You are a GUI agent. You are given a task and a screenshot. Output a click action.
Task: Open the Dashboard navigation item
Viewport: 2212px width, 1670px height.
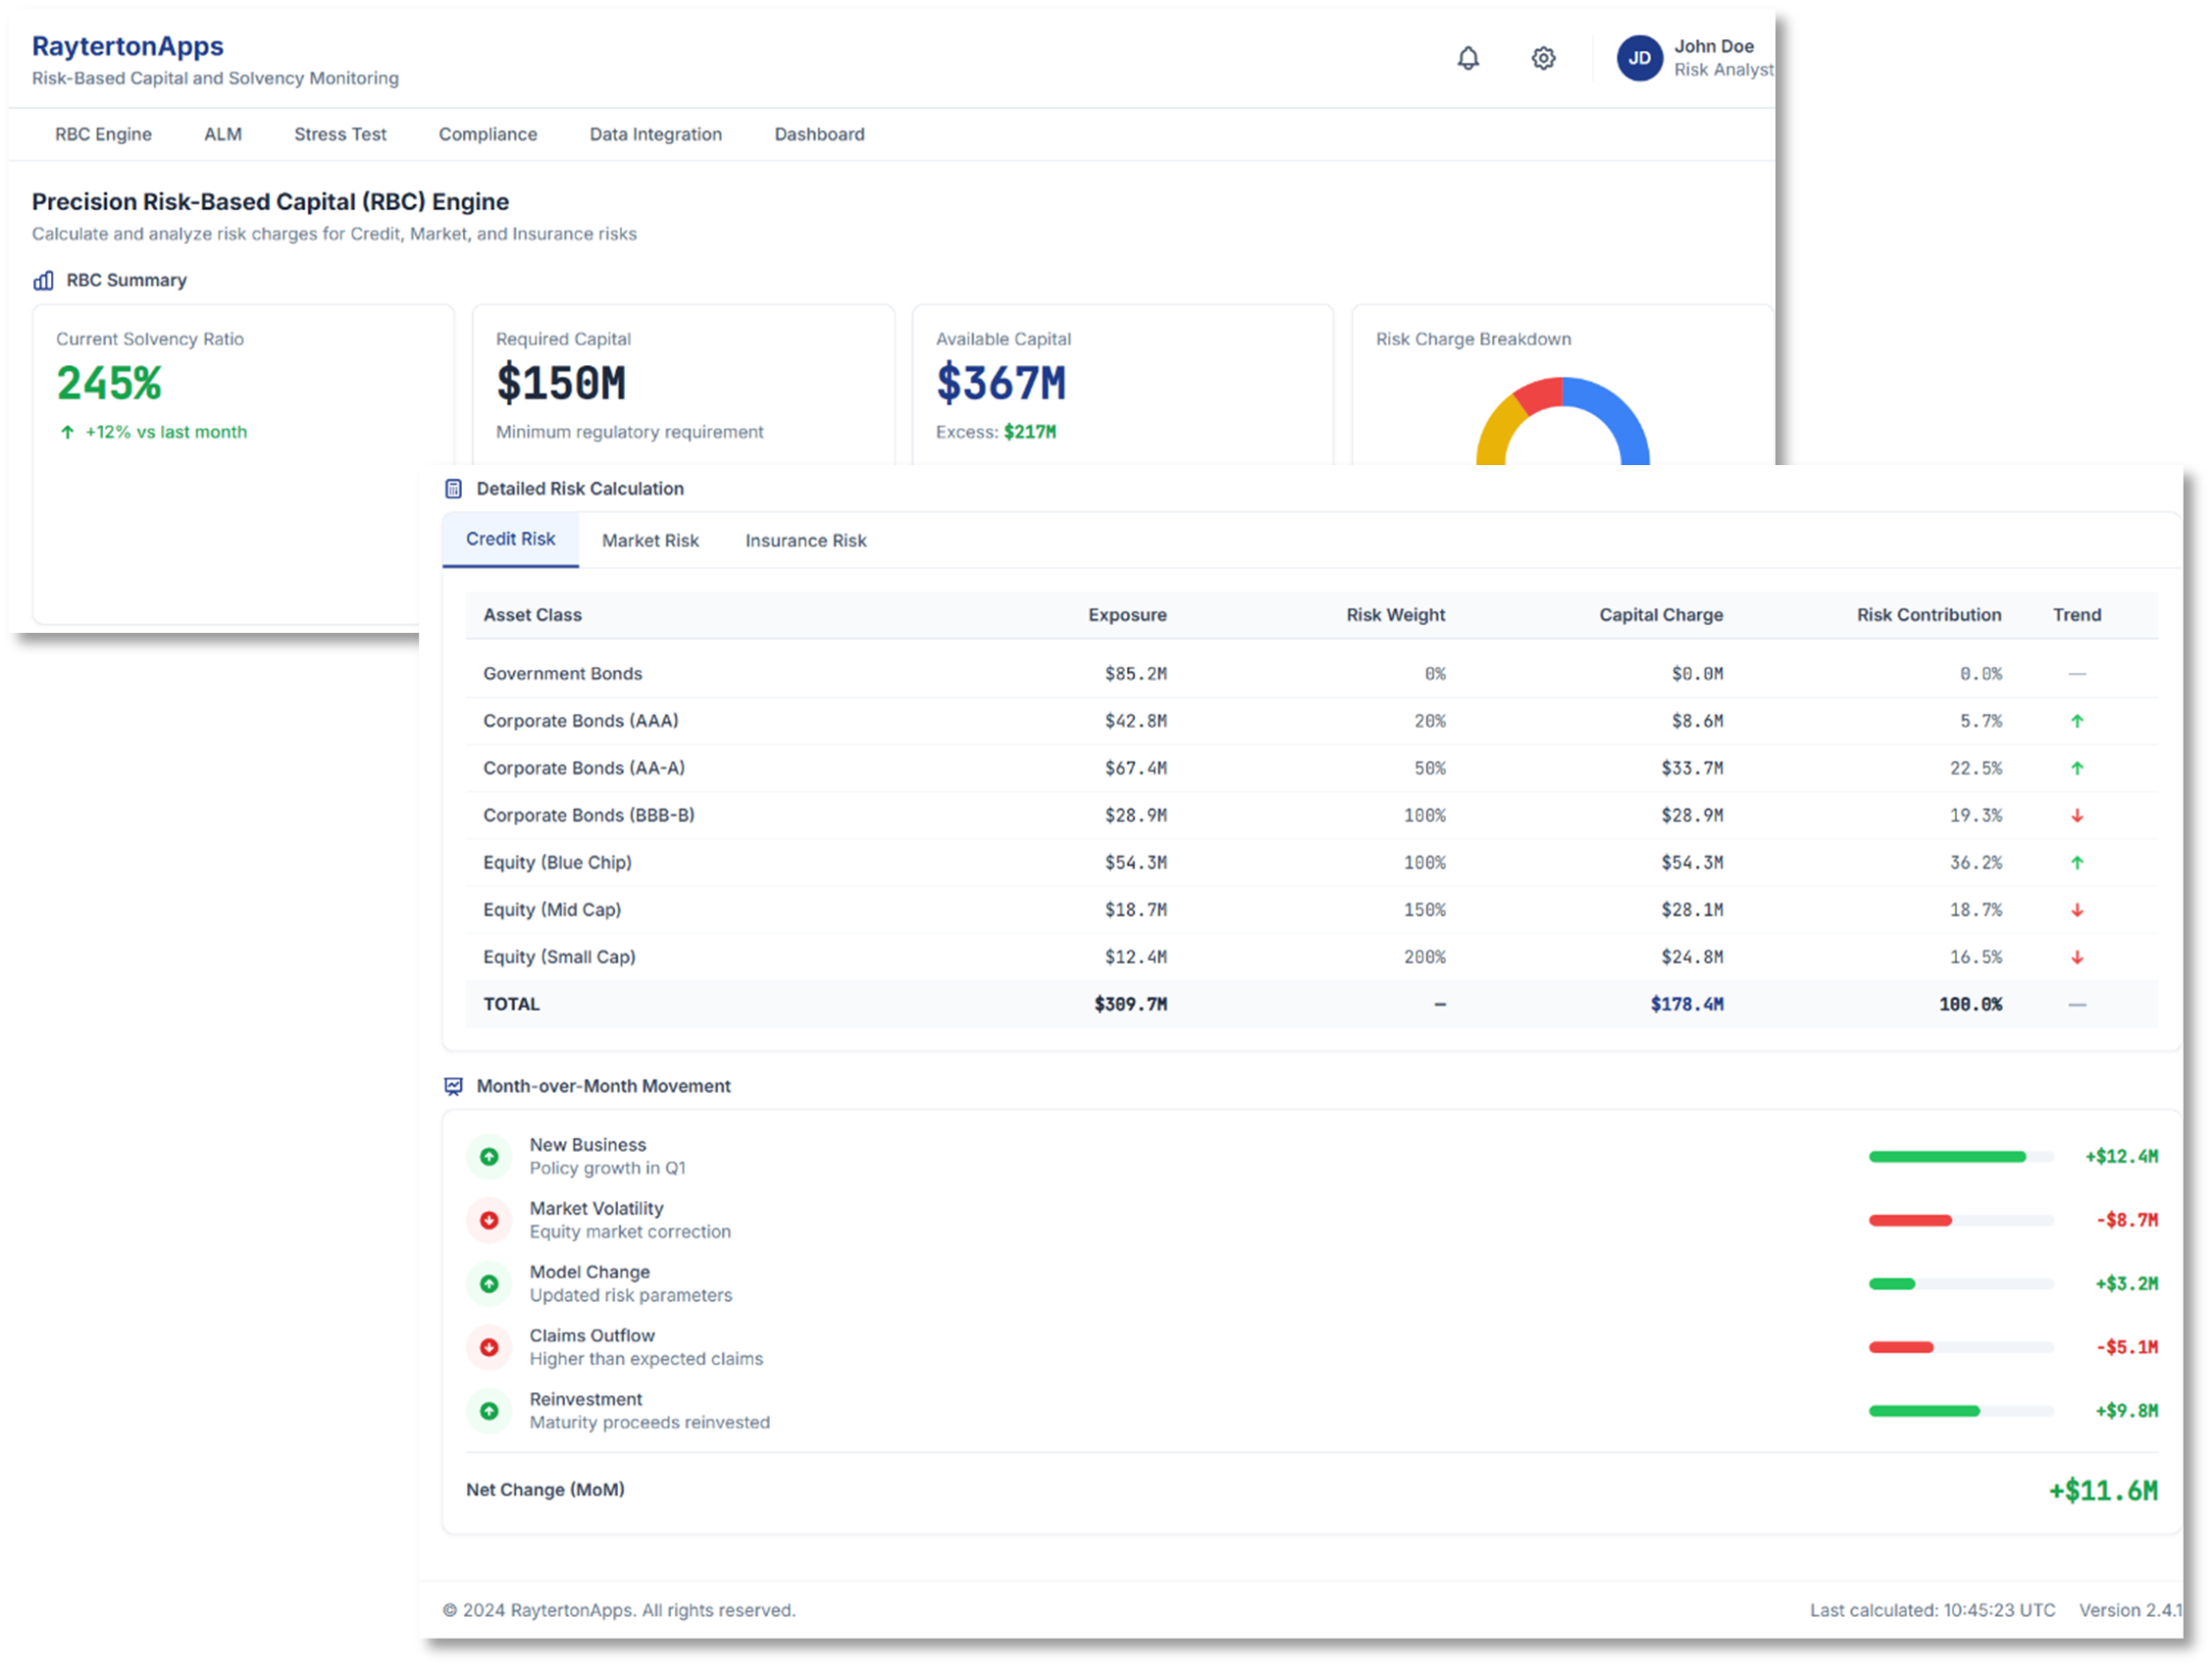819,134
